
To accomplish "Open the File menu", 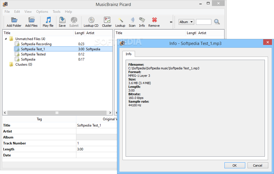I will point(7,12).
